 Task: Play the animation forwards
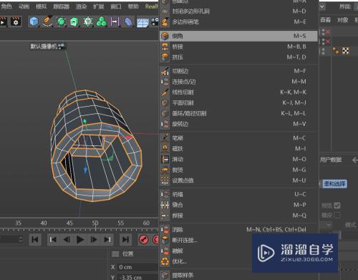(x=80, y=239)
